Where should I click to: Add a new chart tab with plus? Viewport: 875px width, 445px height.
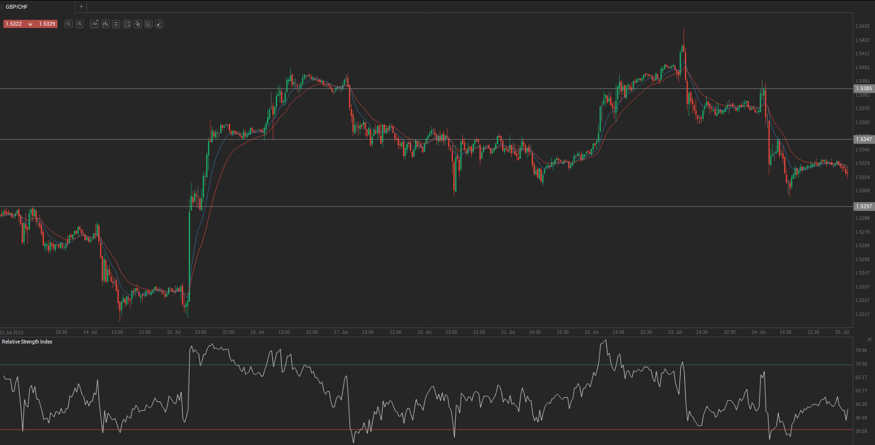click(81, 7)
